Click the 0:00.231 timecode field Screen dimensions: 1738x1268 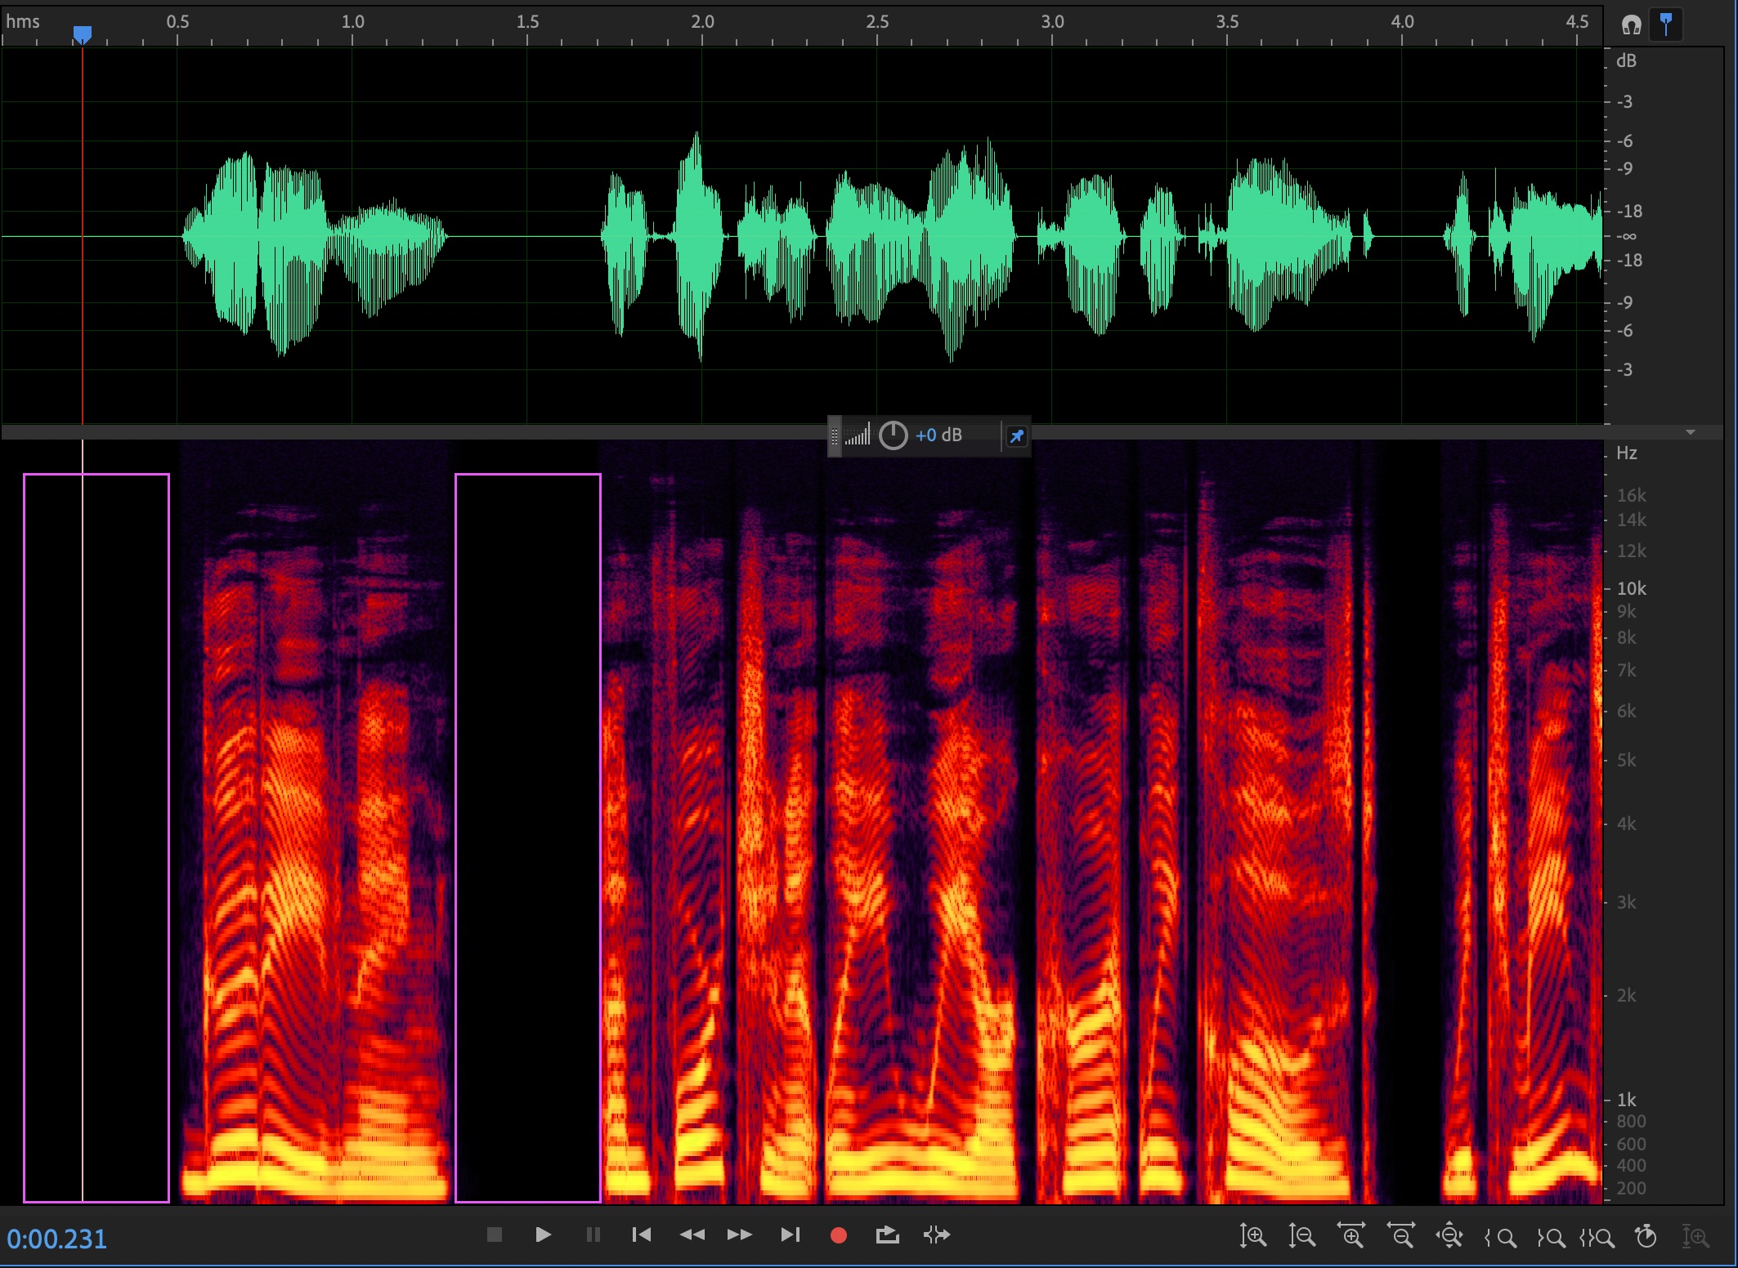pyautogui.click(x=57, y=1239)
